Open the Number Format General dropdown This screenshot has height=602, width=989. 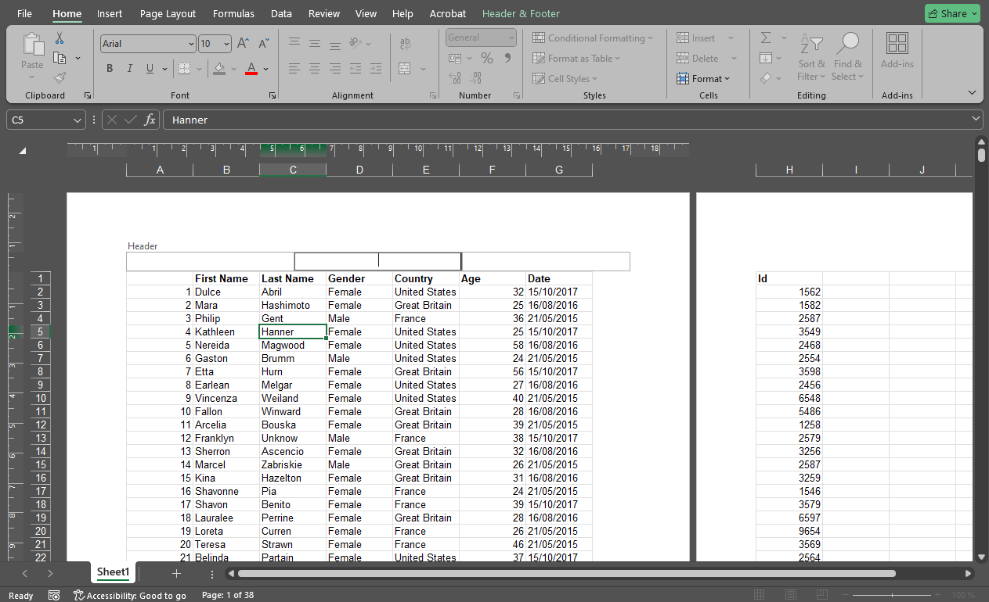511,38
